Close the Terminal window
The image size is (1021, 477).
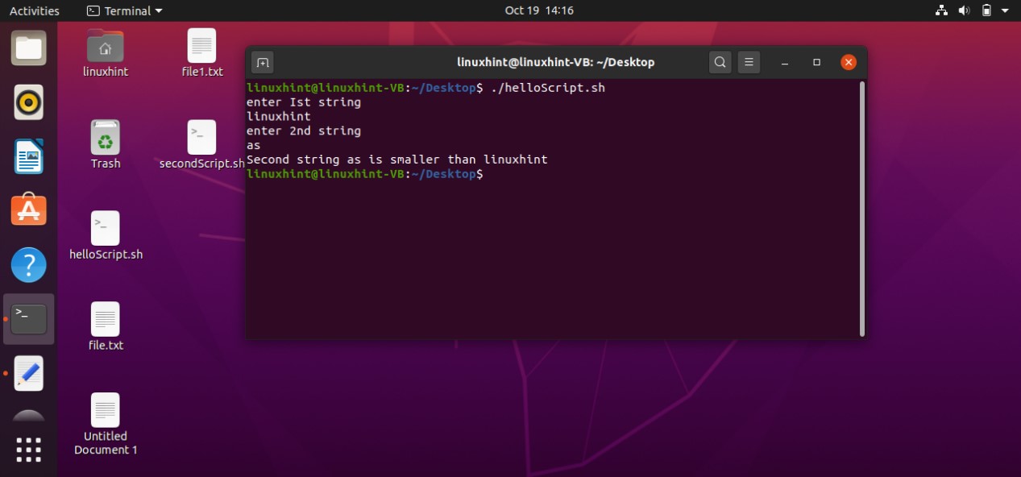click(x=848, y=62)
